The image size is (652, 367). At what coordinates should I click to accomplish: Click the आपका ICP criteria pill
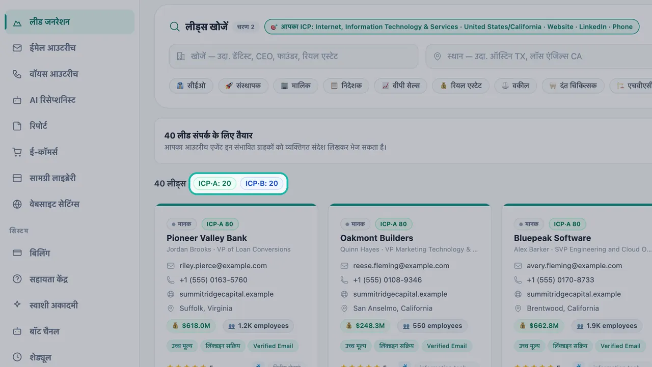coord(452,27)
